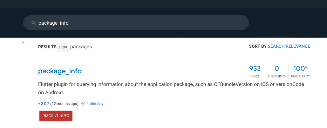This screenshot has height=128, width=327.
Task: Click the SORT BY label
Action: [258, 46]
